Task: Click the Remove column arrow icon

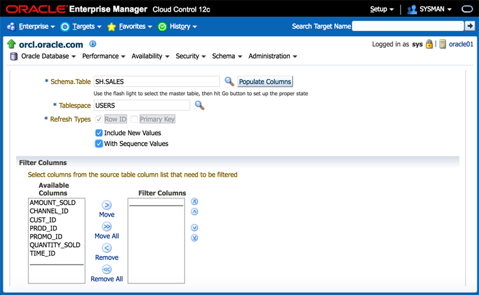Action: click(x=107, y=248)
